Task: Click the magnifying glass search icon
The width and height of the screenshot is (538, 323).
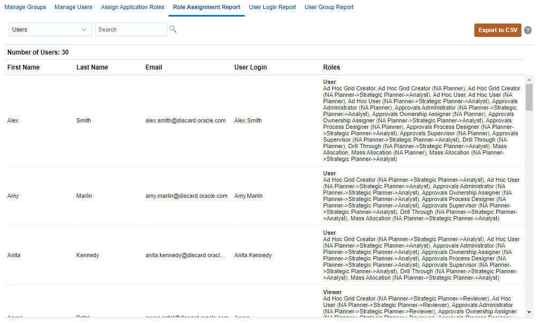Action: (x=173, y=30)
